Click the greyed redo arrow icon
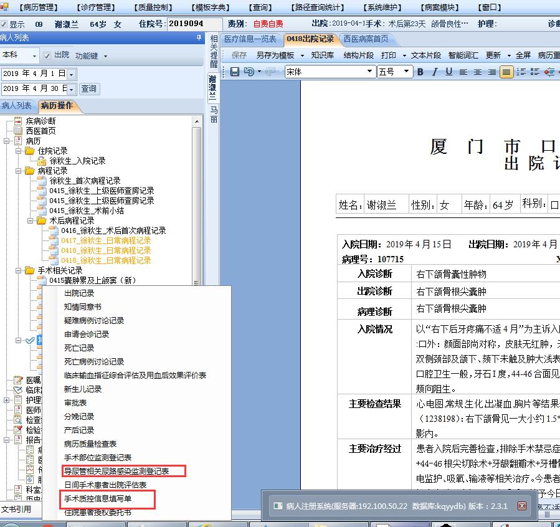The width and height of the screenshot is (560, 527). click(270, 72)
